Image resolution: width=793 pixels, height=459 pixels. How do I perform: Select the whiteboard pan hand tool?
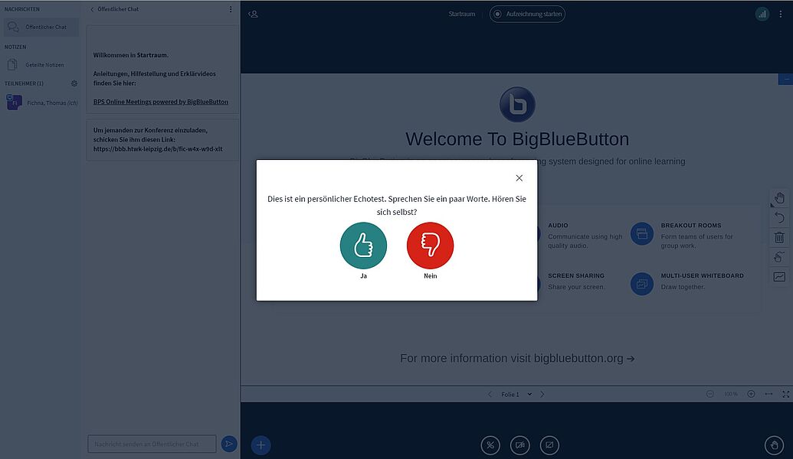pos(779,198)
